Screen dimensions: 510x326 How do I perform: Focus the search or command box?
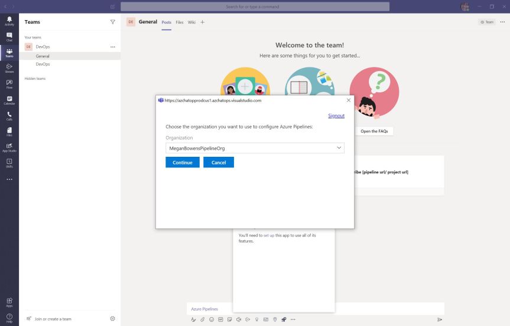(x=255, y=7)
